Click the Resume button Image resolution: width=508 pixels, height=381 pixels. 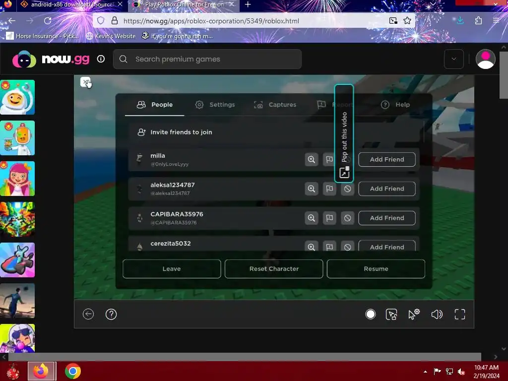(x=376, y=269)
